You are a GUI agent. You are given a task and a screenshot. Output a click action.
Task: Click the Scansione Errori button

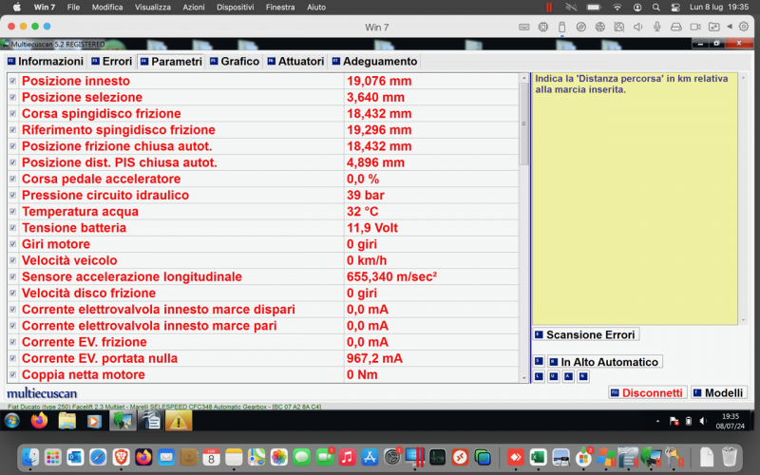585,334
